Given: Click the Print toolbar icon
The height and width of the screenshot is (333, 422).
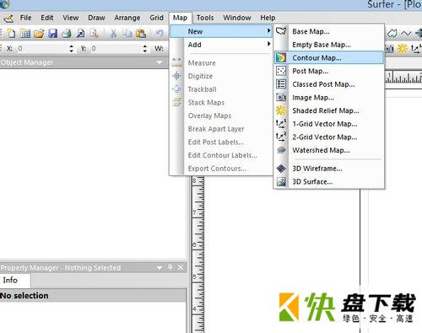Looking at the screenshot, I should 67,34.
